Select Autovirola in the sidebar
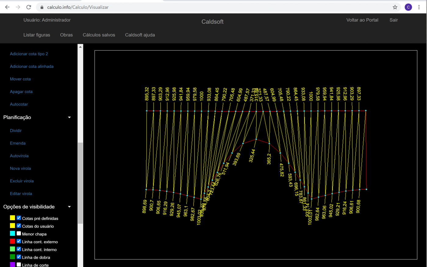427x267 pixels. (19, 156)
